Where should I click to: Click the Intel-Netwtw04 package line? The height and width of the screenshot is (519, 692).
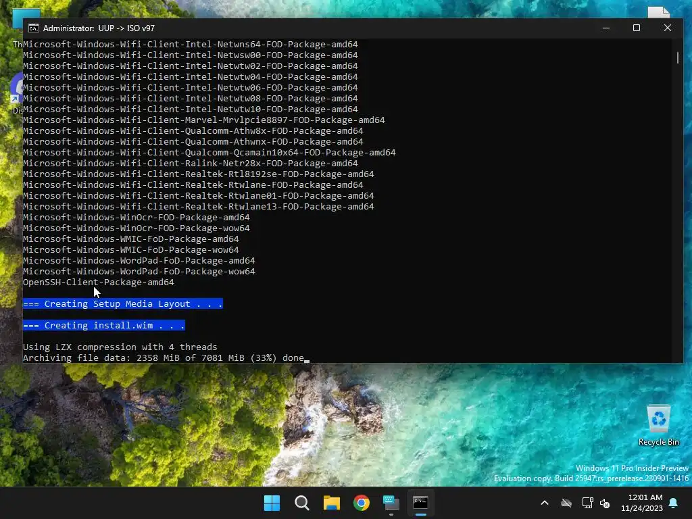click(x=190, y=77)
